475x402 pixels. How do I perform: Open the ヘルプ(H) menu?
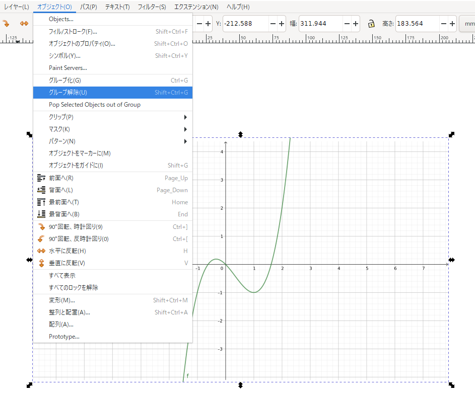point(238,7)
